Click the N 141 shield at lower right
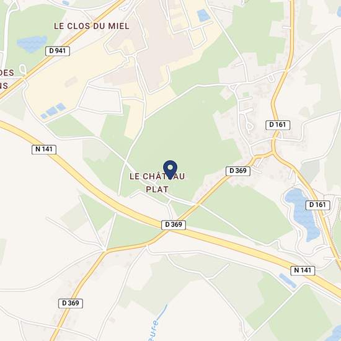This screenshot has width=341, height=341. (x=303, y=270)
